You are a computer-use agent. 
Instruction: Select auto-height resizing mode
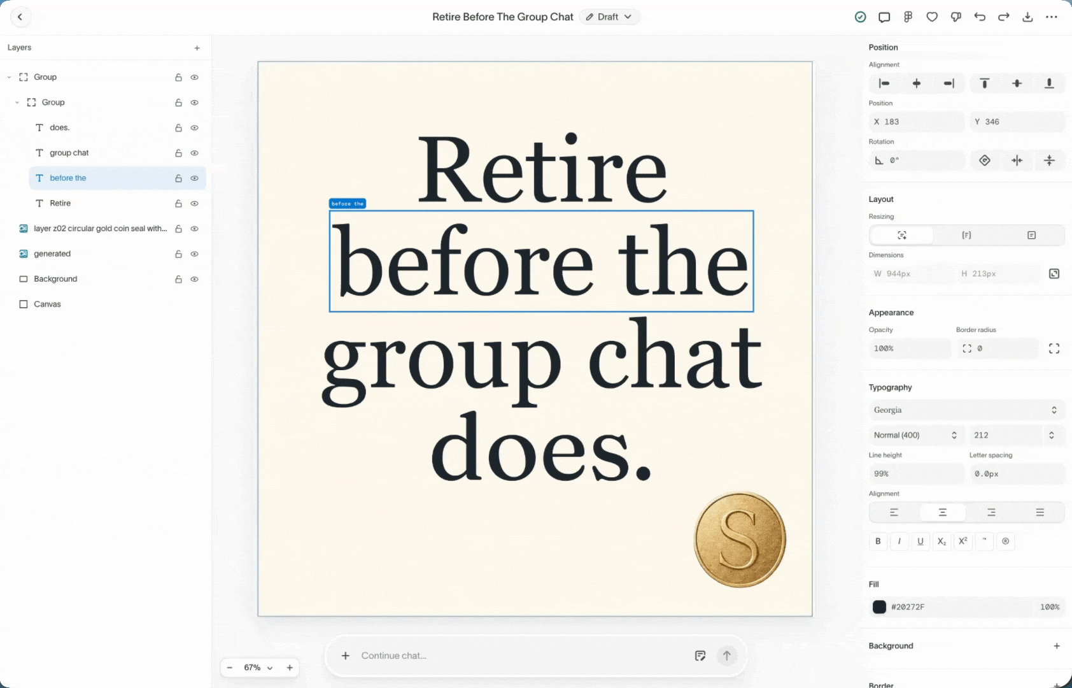click(966, 235)
